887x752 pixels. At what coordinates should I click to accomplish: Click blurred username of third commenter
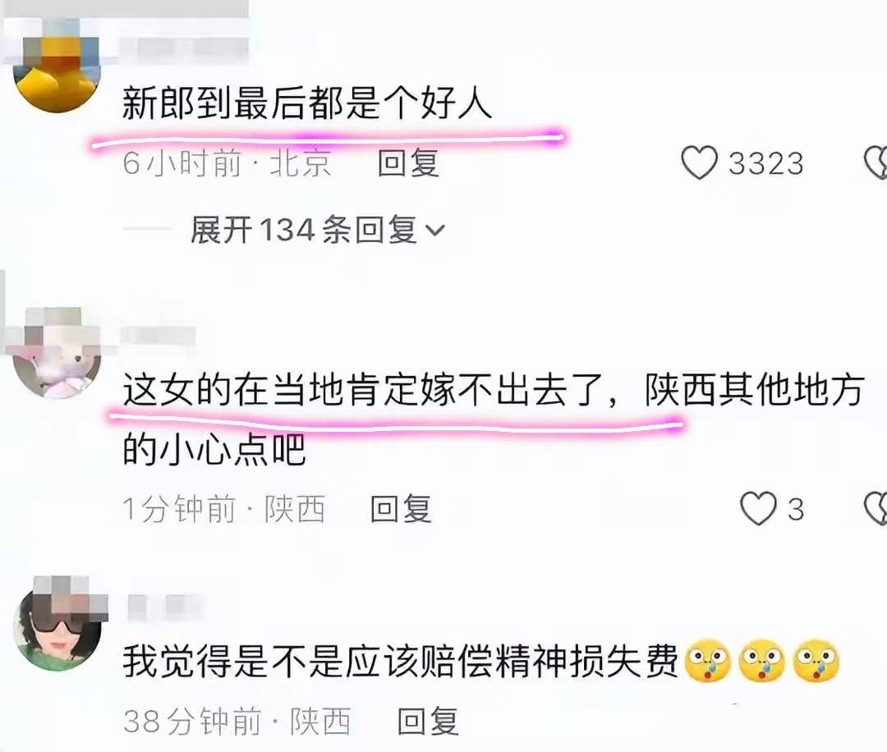164,608
